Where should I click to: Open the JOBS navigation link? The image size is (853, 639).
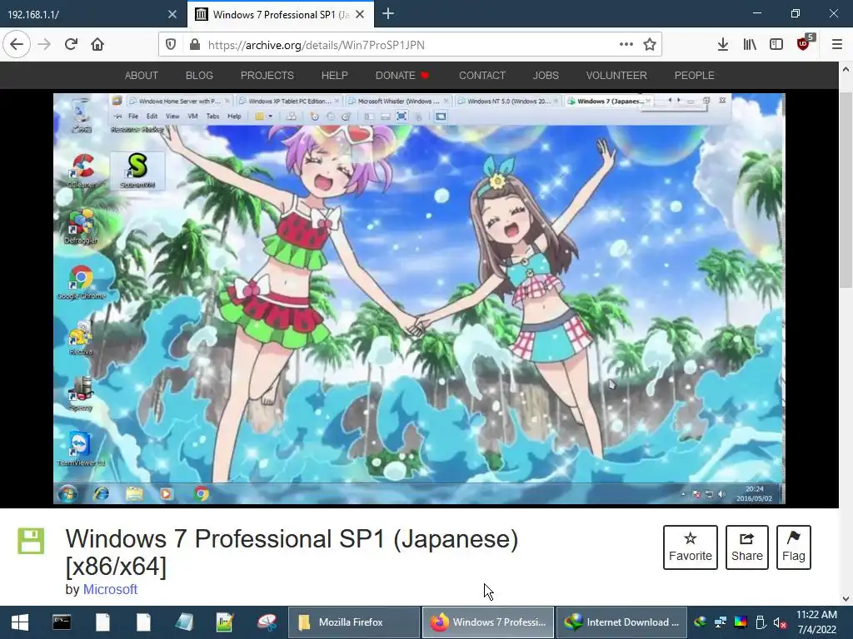546,76
